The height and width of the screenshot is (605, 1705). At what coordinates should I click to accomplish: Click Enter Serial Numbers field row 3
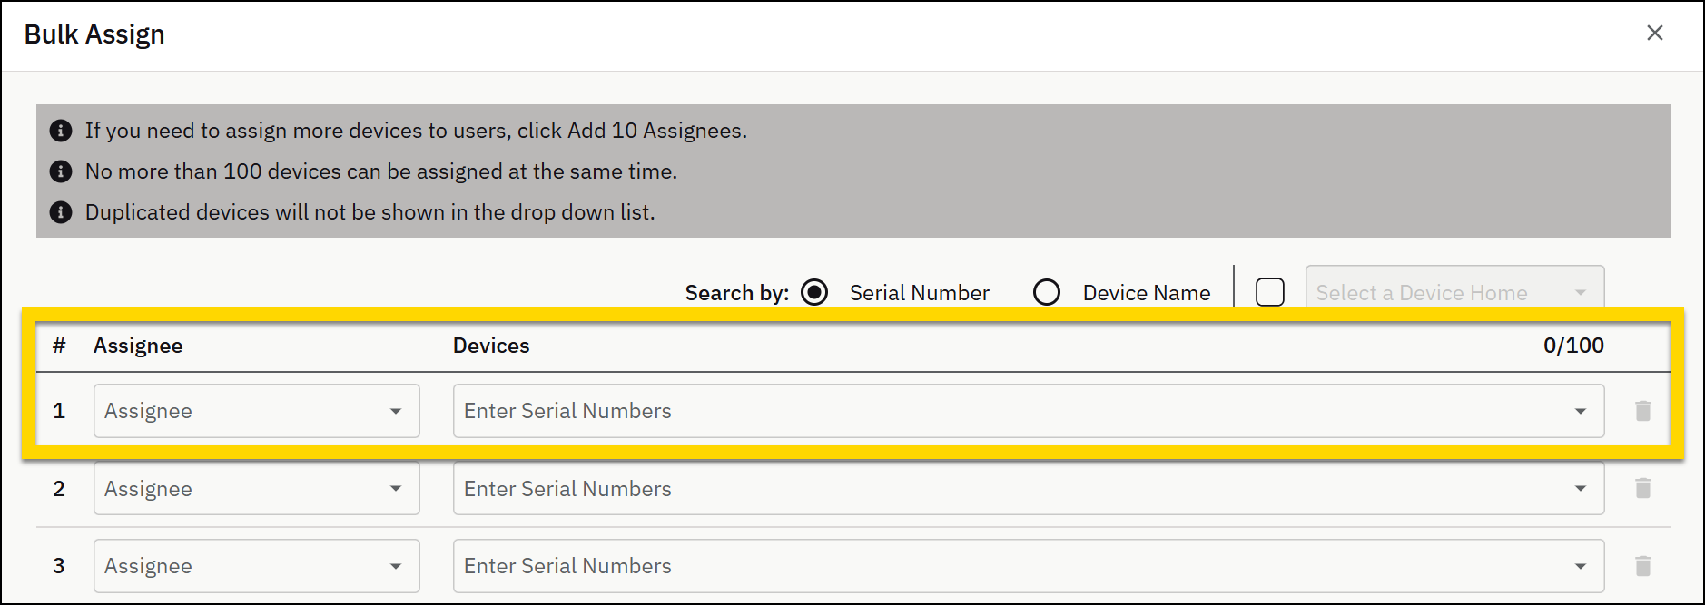(1029, 566)
